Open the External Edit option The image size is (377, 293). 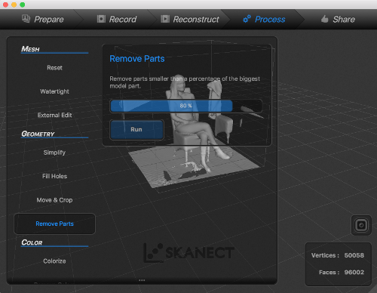54,115
